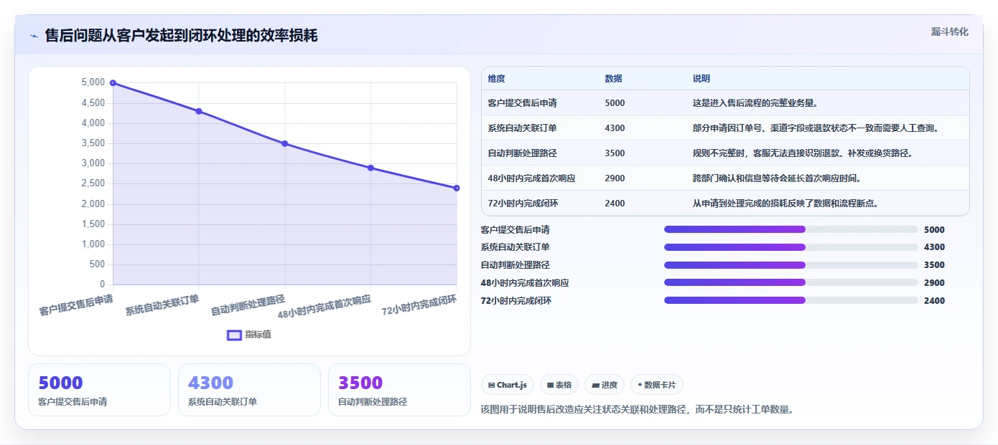
Task: Select the 数据卡片 tag chip
Action: click(x=656, y=385)
